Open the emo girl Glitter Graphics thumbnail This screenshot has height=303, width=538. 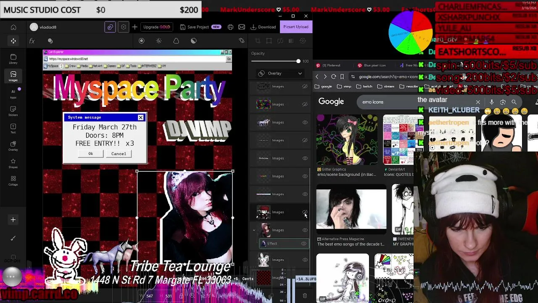click(x=347, y=140)
